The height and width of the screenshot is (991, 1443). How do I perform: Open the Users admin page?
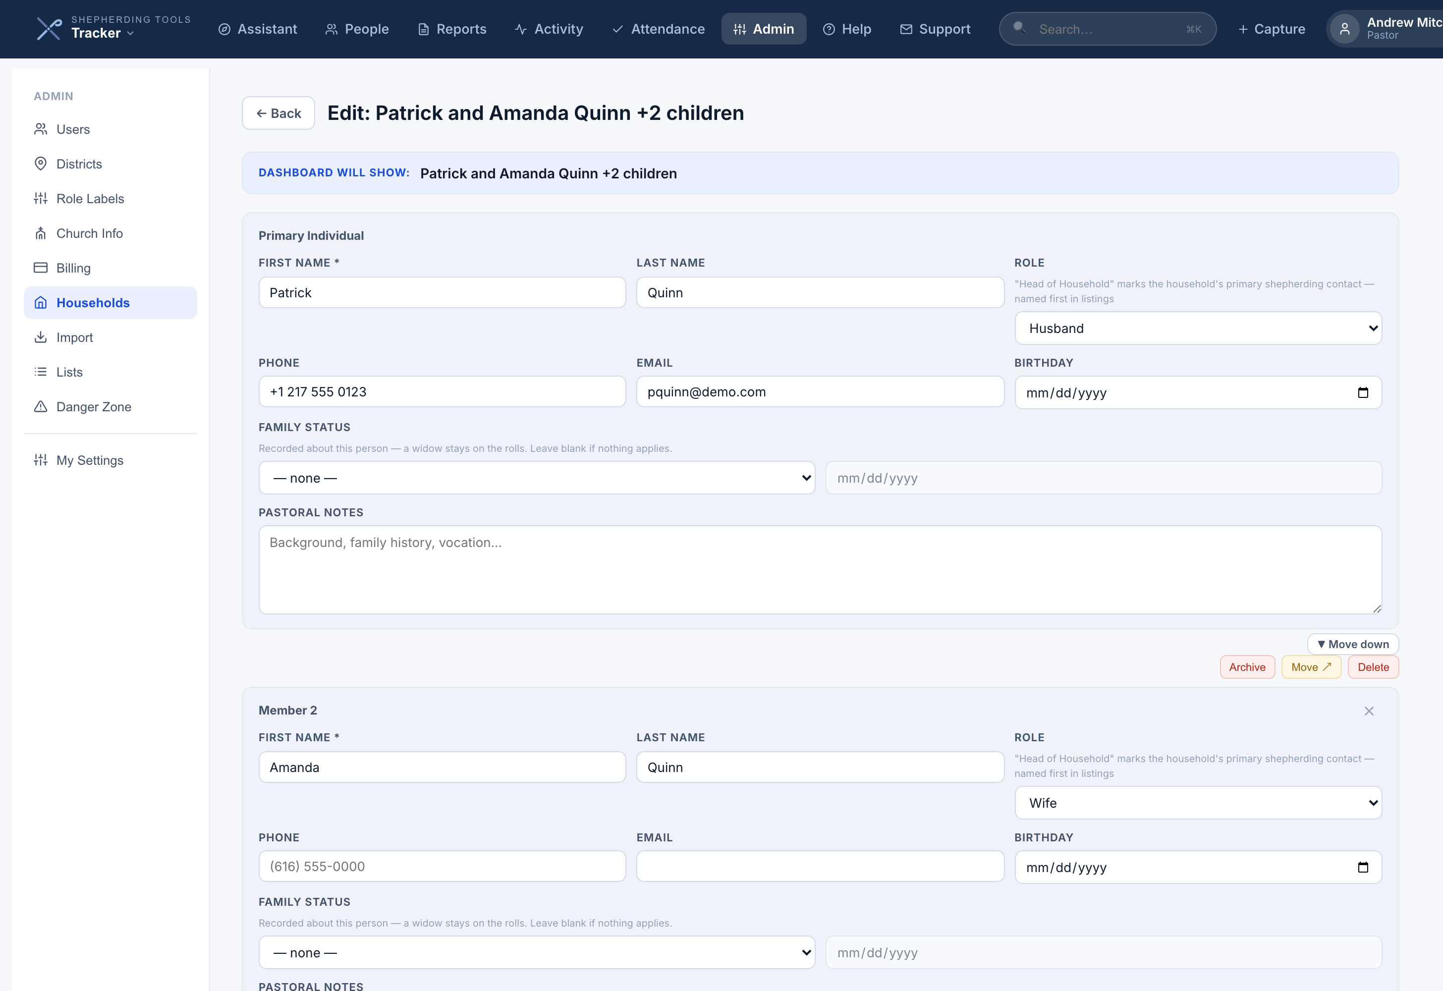(111, 129)
